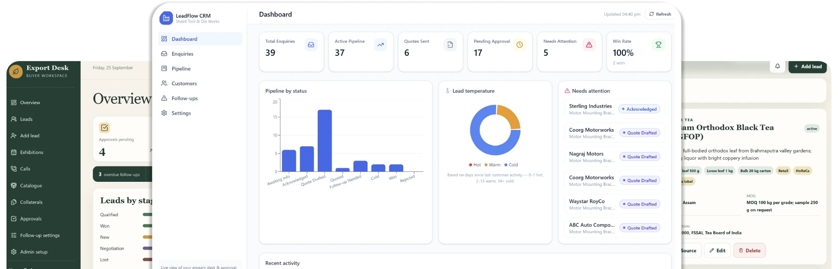838x269 pixels.
Task: Click the Retail tag
Action: coord(783,170)
